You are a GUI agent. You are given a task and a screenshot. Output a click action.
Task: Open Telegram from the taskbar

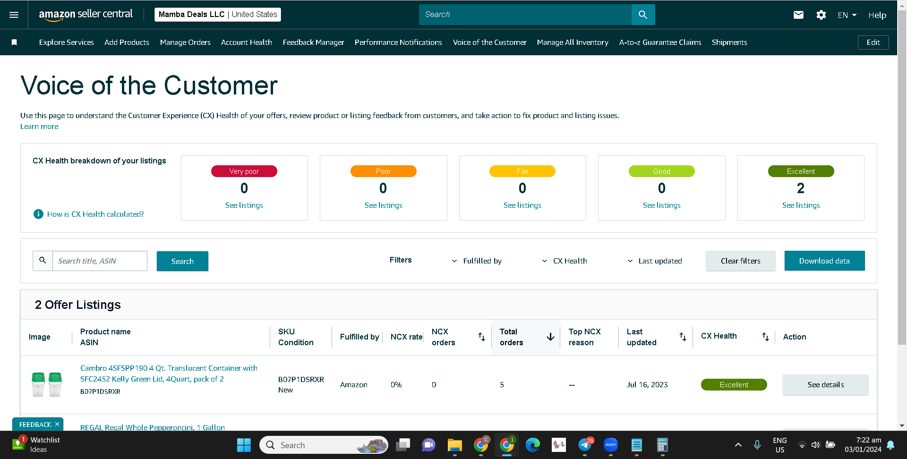point(585,445)
